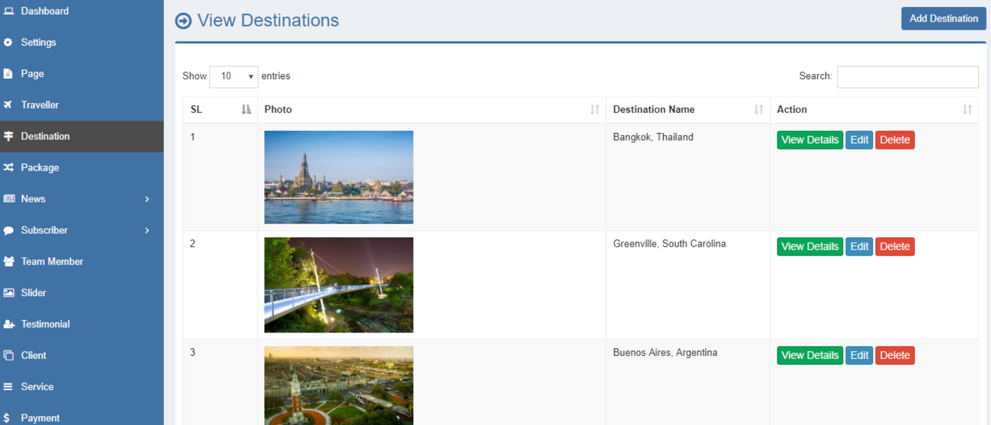Click the Slider image icon in sidebar

point(9,293)
